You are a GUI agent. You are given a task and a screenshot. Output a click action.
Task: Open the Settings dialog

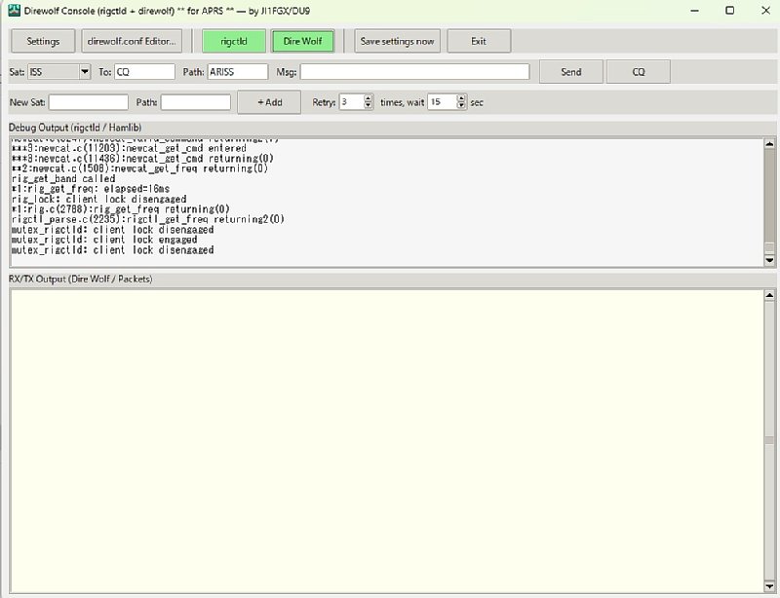click(43, 42)
